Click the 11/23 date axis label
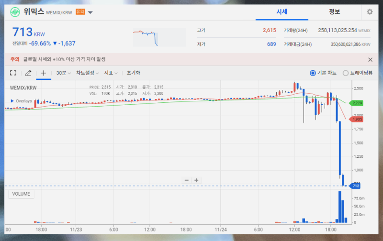This screenshot has width=383, height=241. tap(76, 230)
